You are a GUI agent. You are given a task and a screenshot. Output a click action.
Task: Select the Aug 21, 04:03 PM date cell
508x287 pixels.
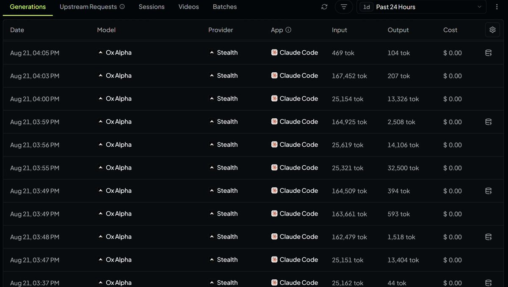click(x=35, y=76)
